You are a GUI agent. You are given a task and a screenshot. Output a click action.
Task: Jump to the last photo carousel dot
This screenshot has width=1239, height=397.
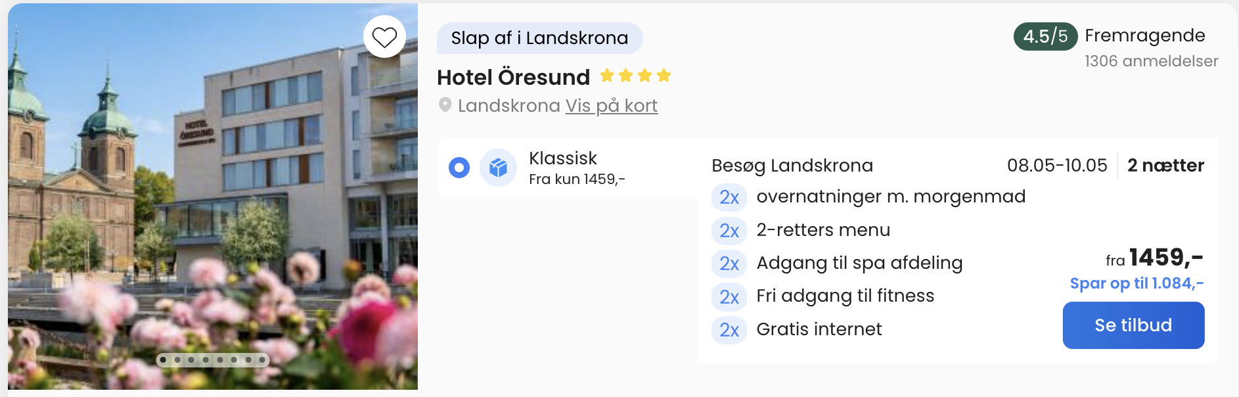[262, 360]
